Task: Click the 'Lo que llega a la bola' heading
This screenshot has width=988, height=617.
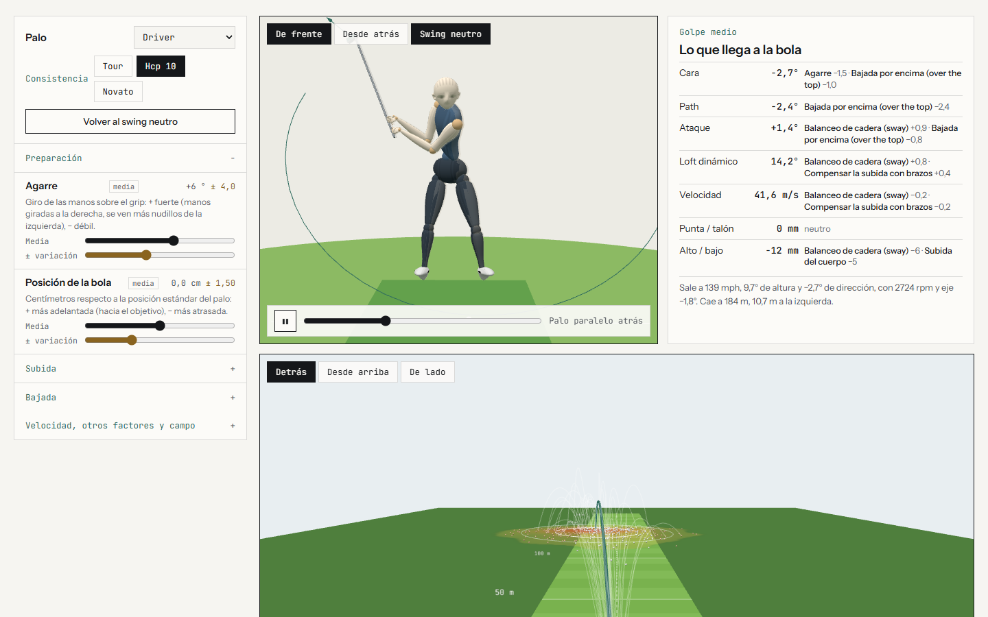Action: tap(740, 49)
